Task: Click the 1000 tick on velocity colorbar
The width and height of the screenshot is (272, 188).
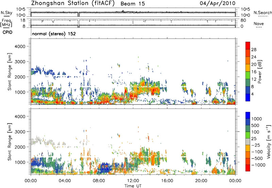Action: tap(256, 119)
